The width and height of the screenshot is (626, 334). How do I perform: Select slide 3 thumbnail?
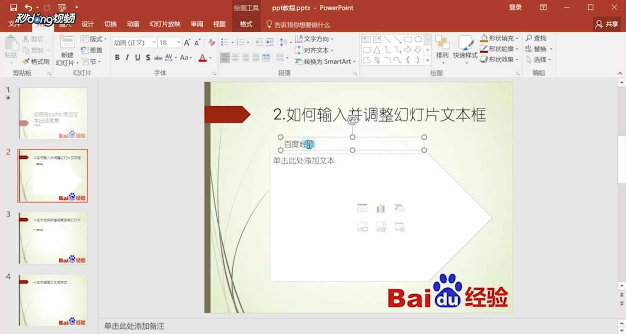pyautogui.click(x=53, y=238)
